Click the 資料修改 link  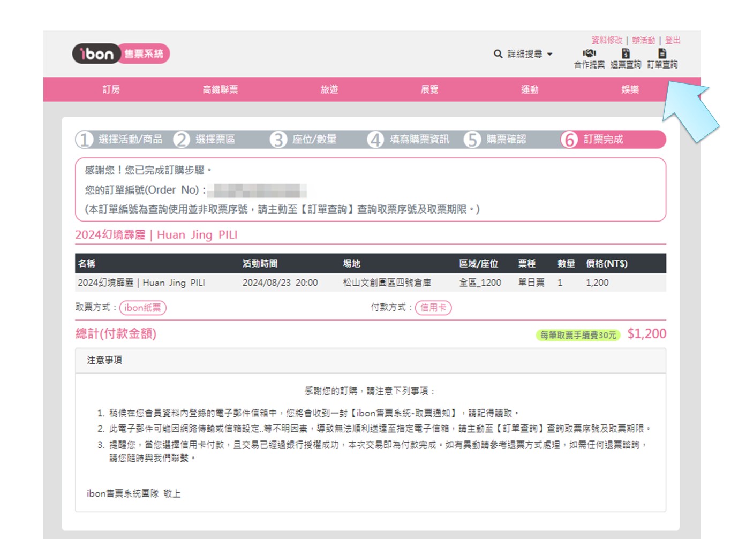(607, 40)
